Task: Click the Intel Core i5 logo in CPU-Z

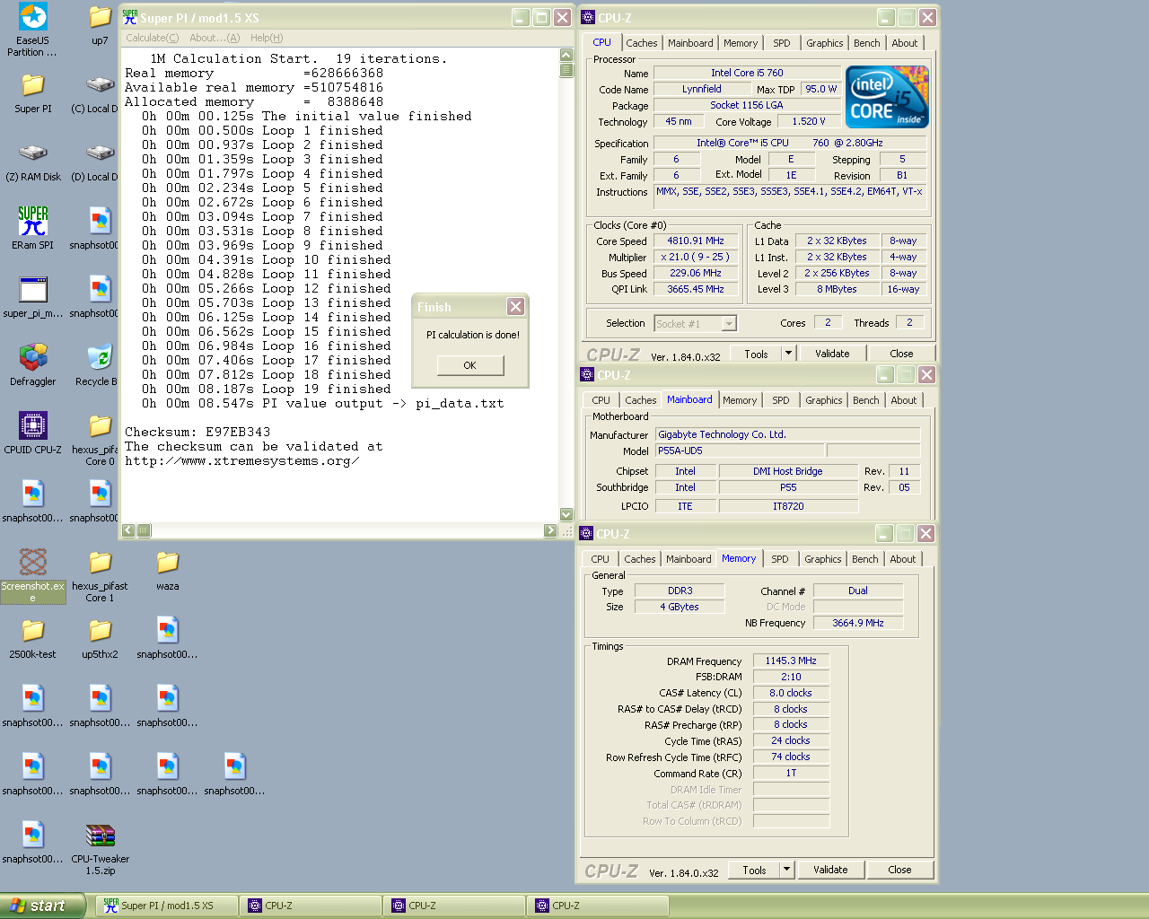Action: coord(887,97)
